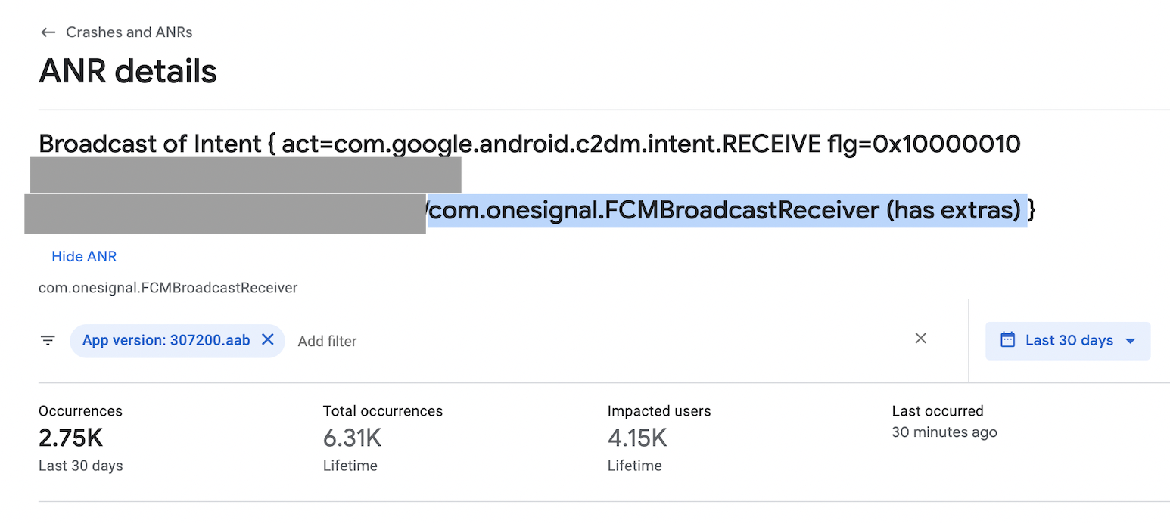Viewport: 1170px width, 523px height.
Task: Click the Broadcast of Intent title text
Action: click(530, 143)
